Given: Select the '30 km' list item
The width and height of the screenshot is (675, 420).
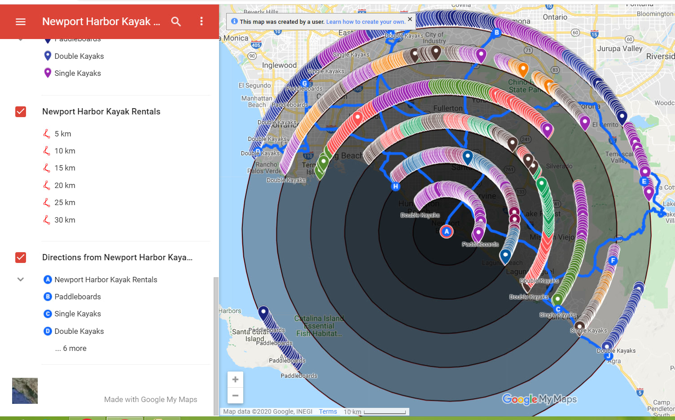Looking at the screenshot, I should 65,220.
